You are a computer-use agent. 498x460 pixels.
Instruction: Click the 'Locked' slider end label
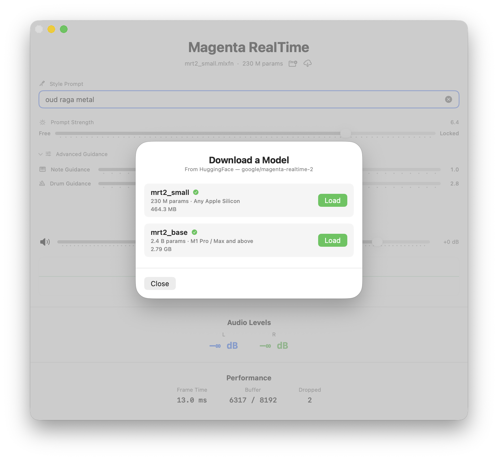tap(449, 133)
